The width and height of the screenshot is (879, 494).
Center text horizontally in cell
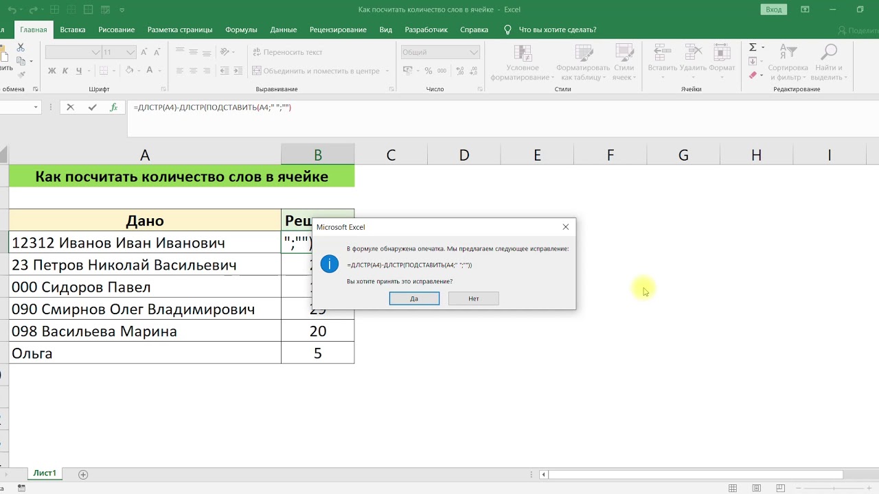coord(194,71)
